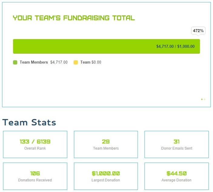Click the 133 / 6139 rank number
The height and width of the screenshot is (192, 213).
coord(35,142)
